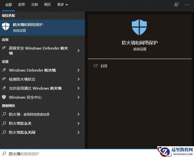Image resolution: width=194 pixels, height=157 pixels.
Task: Click the icon beside 允许应用通过 Windows 防火墙
Action: click(x=4, y=88)
